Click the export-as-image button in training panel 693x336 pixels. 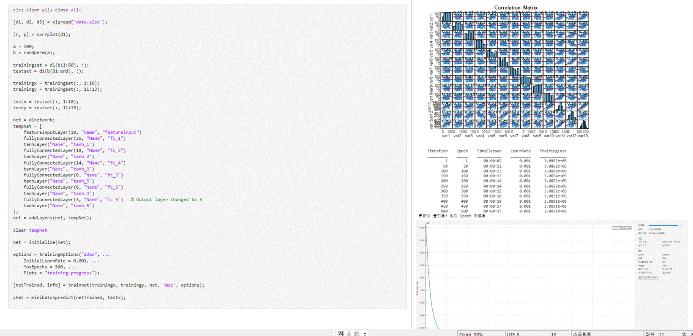(649, 277)
